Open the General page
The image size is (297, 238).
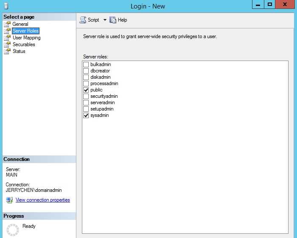(20, 24)
